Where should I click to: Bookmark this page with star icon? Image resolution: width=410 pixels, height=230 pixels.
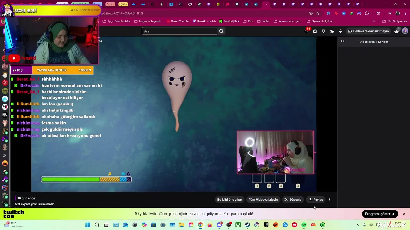318,13
